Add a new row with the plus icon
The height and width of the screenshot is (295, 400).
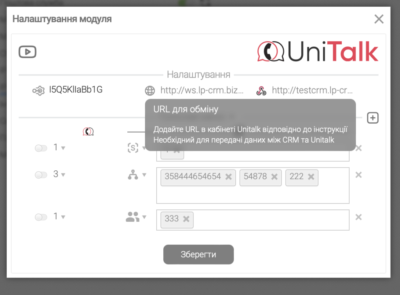373,118
